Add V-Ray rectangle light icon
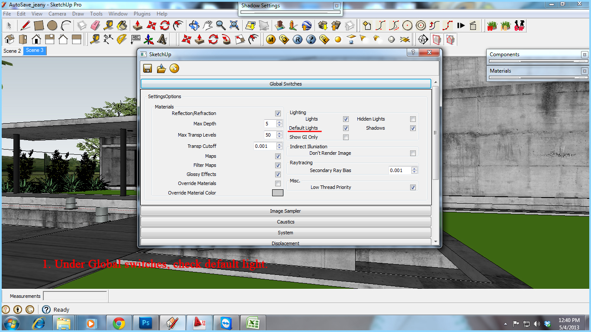 coord(351,40)
